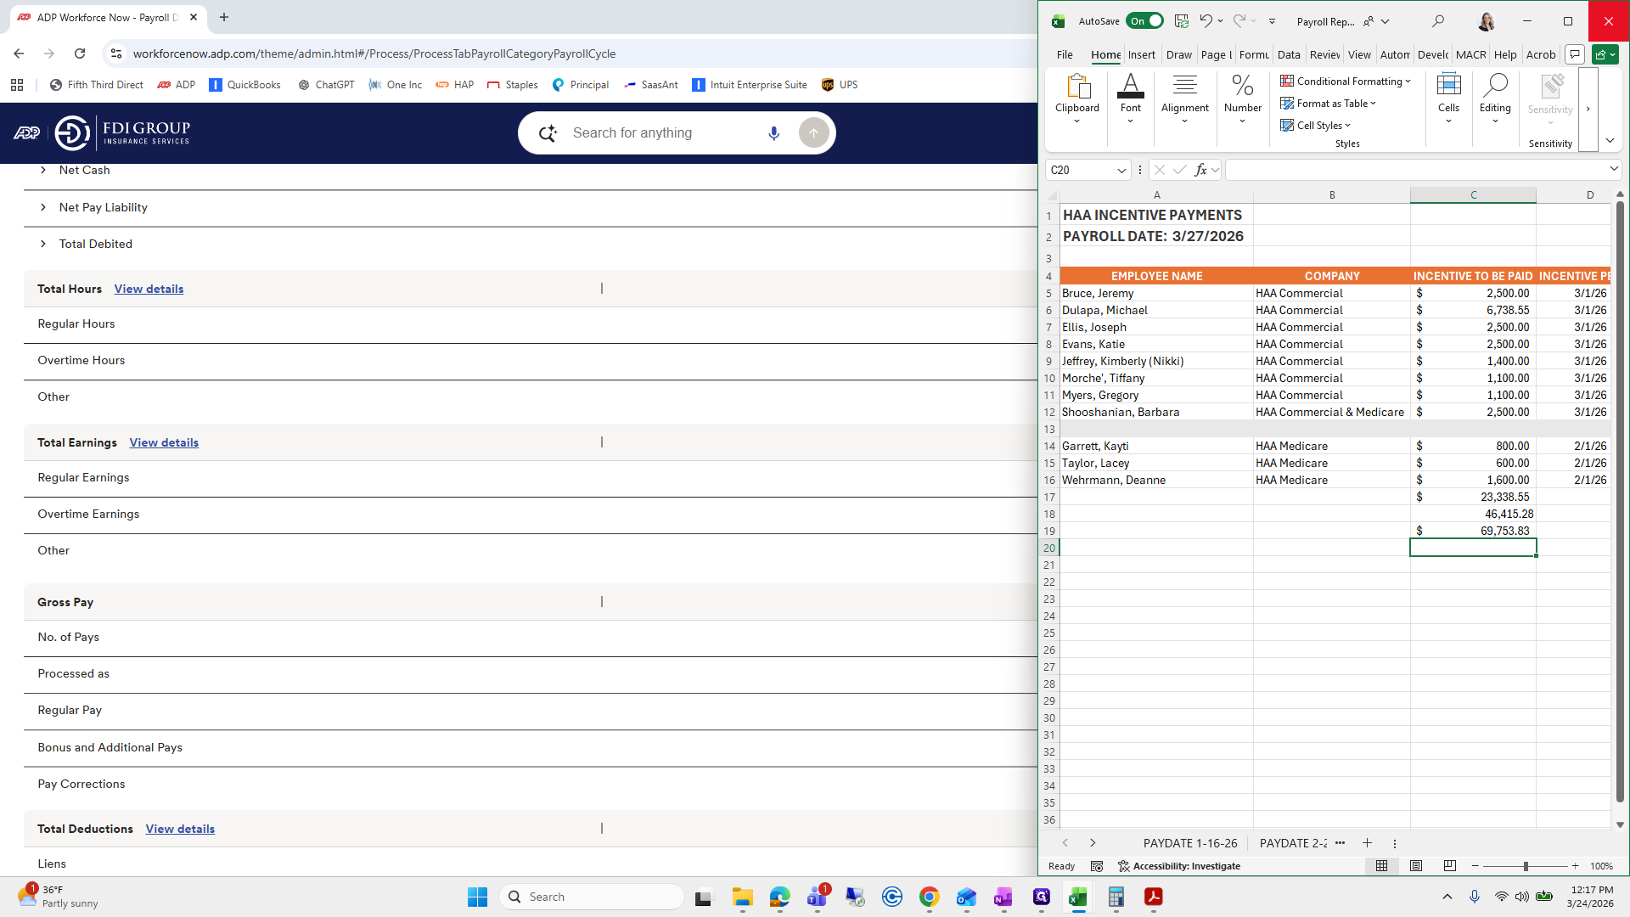Open the Name Box dropdown arrow

[1121, 171]
